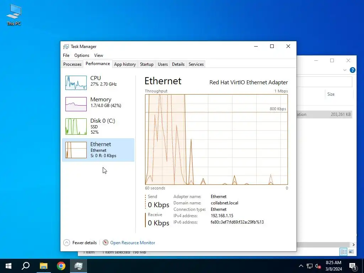Click the IPv4 address 192.168.1.15
The width and height of the screenshot is (364, 273).
(x=222, y=216)
